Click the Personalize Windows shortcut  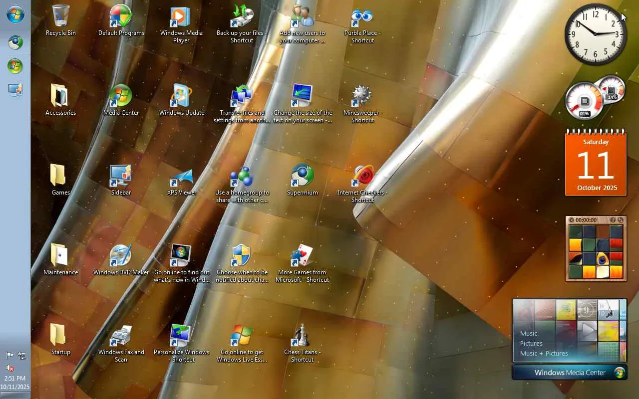point(181,343)
